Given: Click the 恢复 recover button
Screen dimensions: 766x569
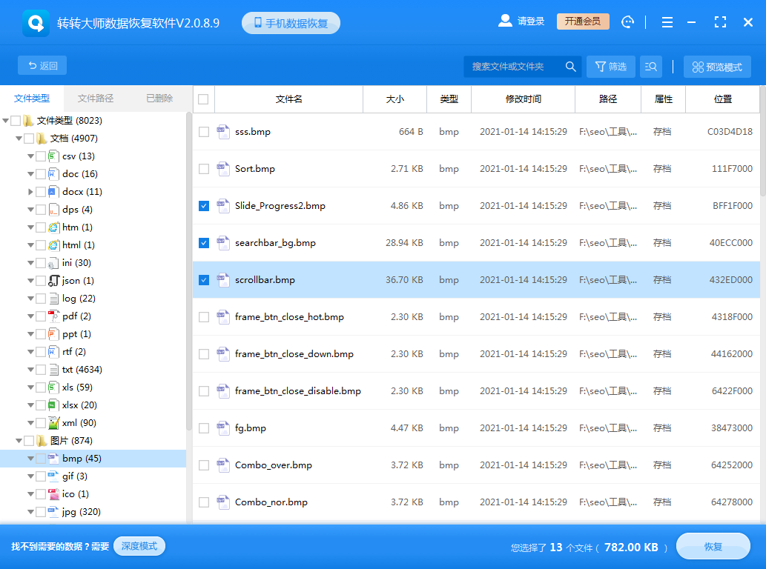Looking at the screenshot, I should tap(713, 546).
